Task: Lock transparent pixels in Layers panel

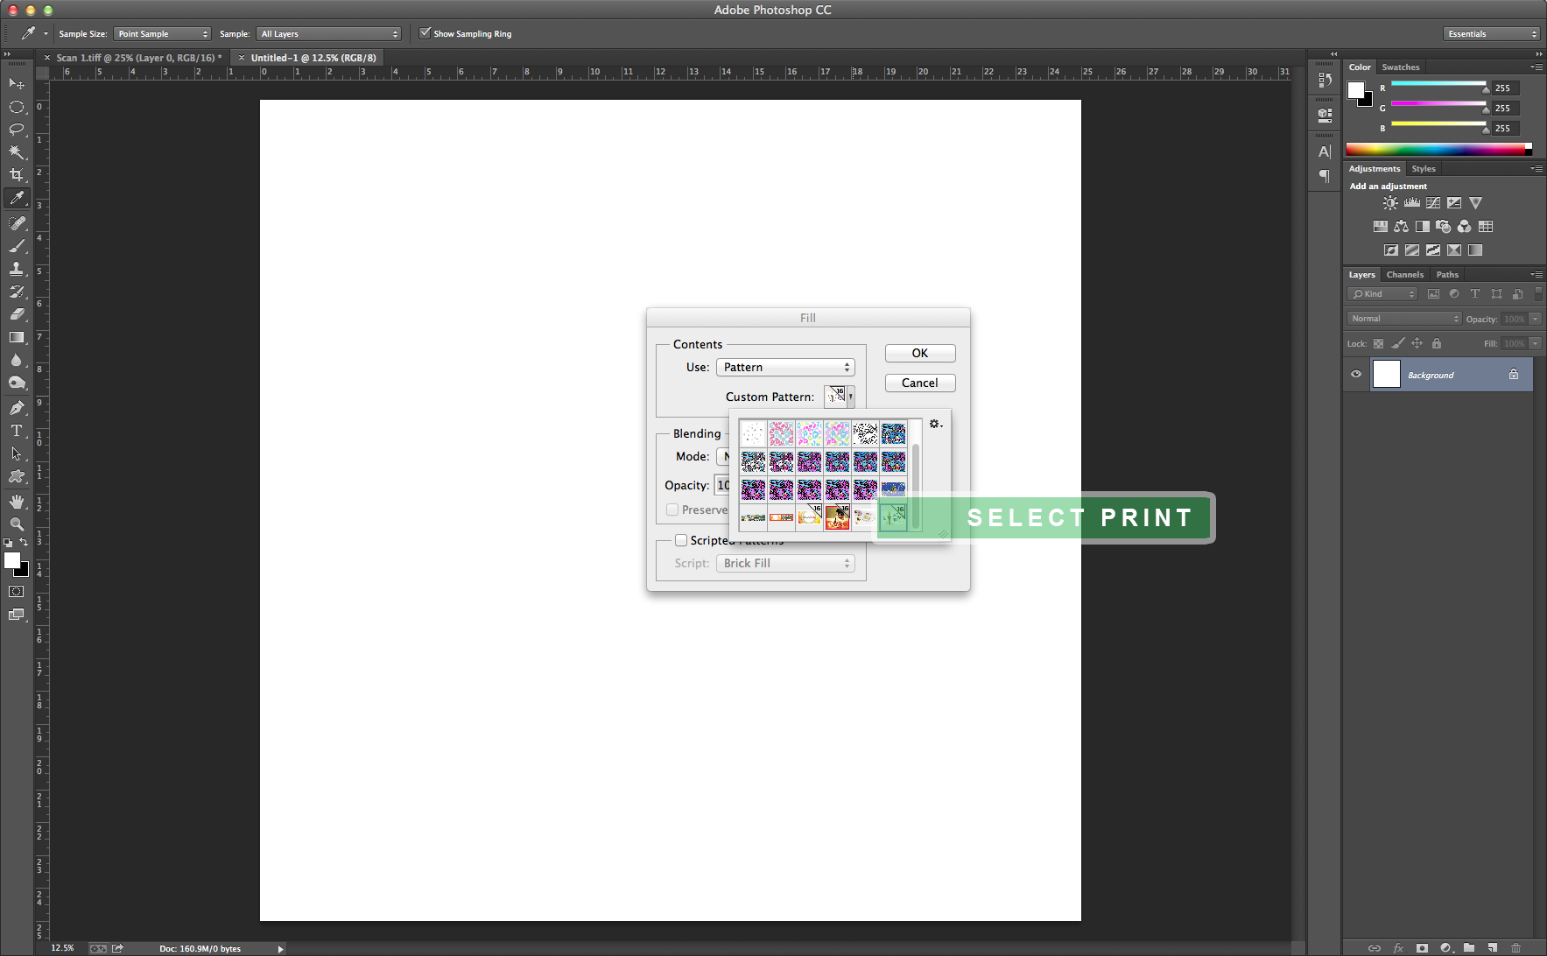Action: click(x=1379, y=344)
